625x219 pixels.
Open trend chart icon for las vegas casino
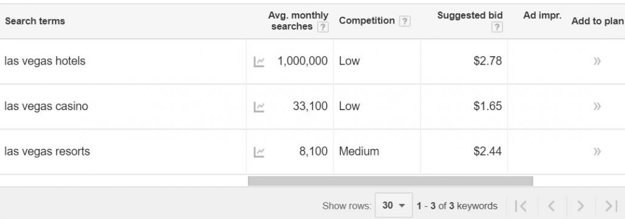pos(258,107)
